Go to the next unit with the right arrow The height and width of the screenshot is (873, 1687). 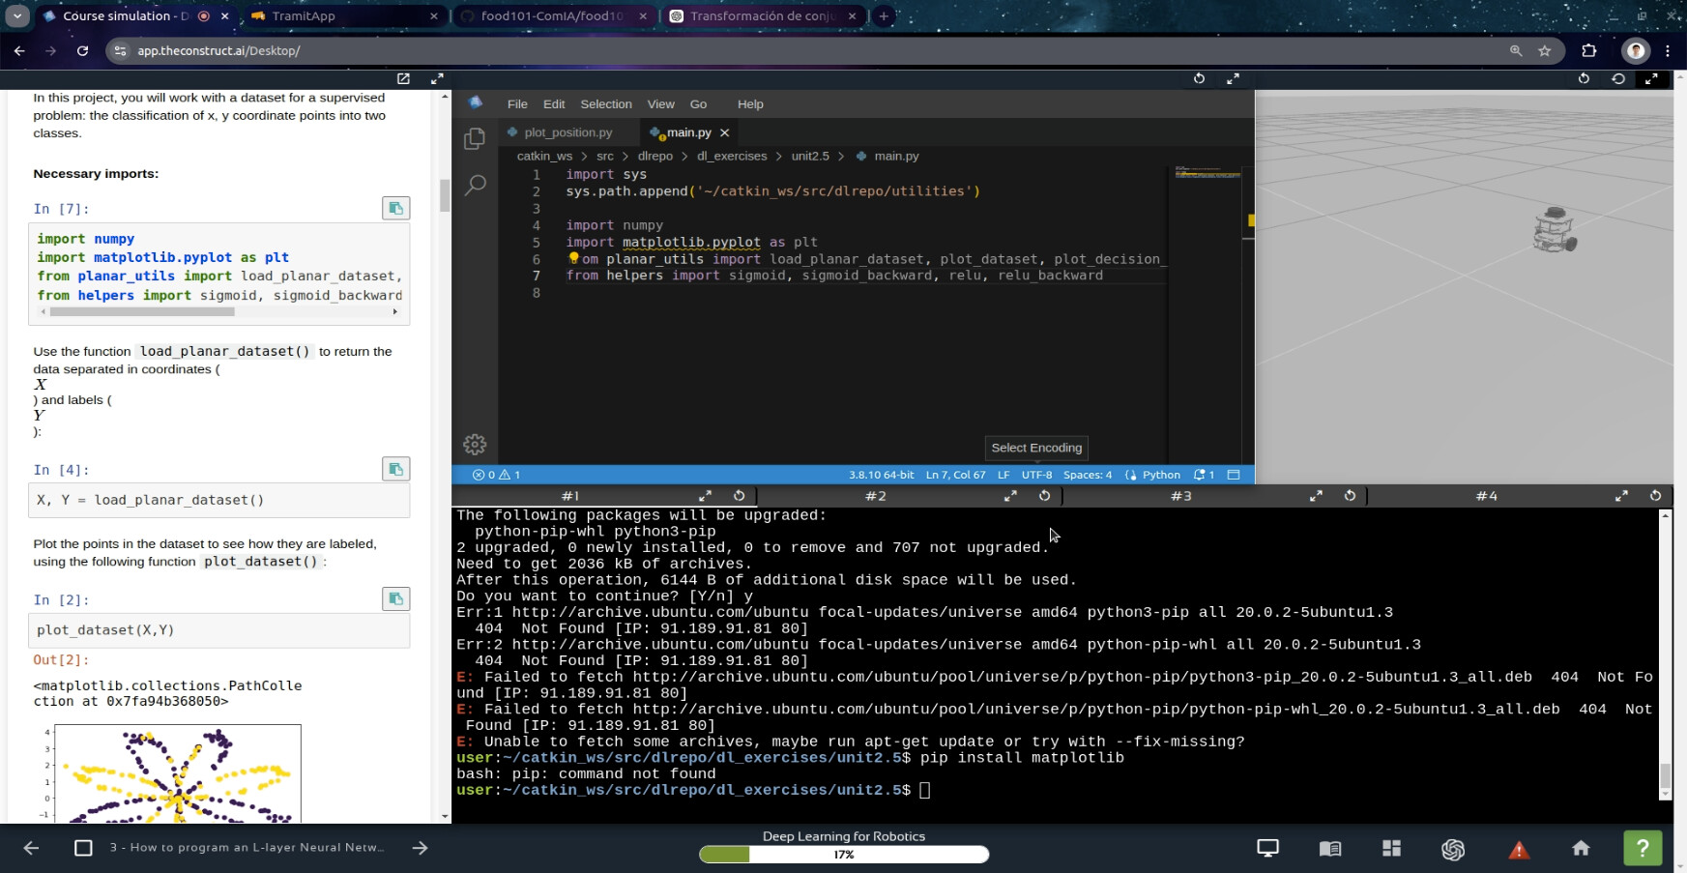click(420, 848)
